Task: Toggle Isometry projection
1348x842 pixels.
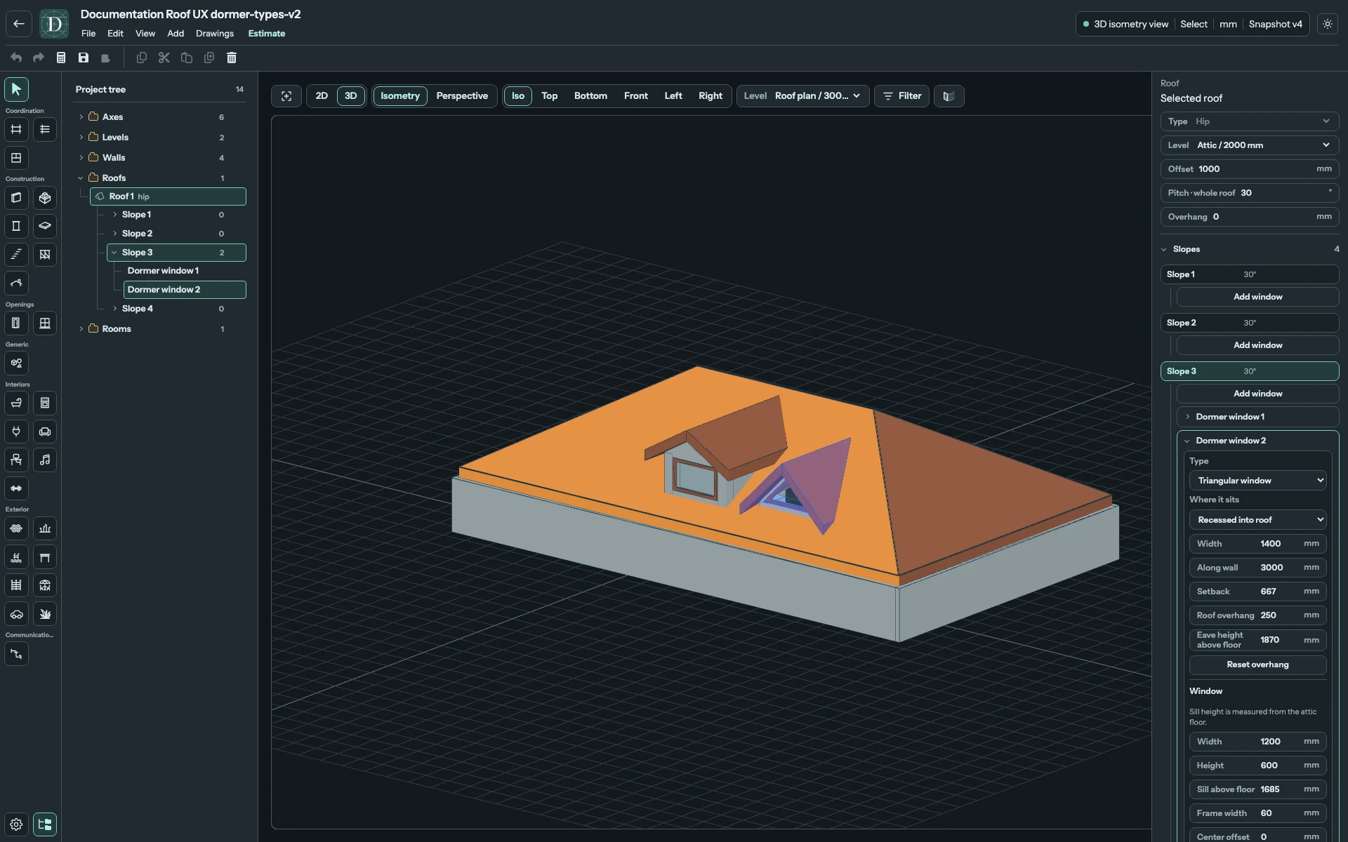Action: [400, 96]
